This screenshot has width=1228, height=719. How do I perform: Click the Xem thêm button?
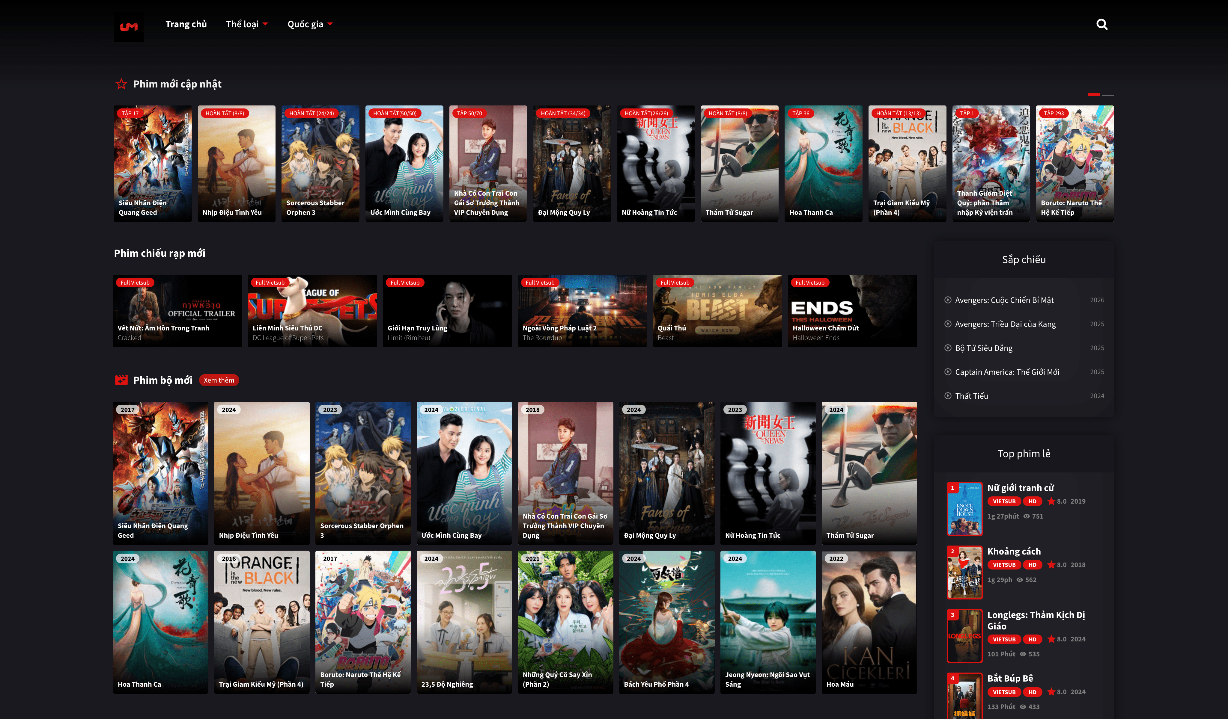[219, 380]
